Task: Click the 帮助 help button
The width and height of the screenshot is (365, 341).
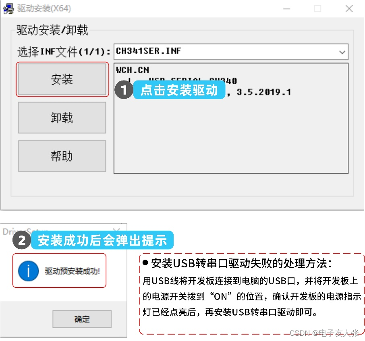Action: tap(62, 156)
